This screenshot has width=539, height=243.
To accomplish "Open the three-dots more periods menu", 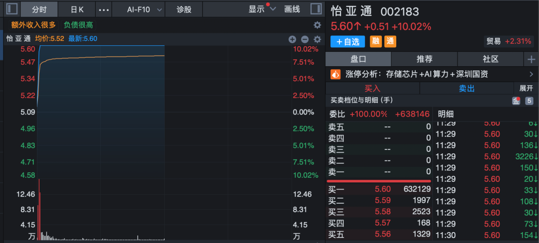I will point(104,9).
